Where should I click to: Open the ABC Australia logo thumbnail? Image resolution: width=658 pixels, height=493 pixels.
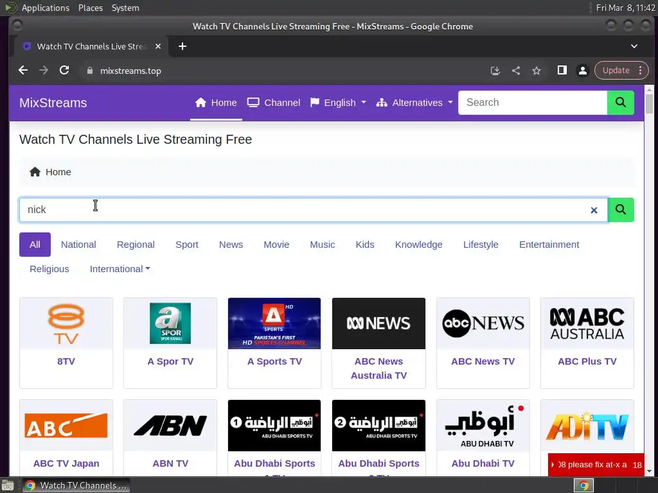pyautogui.click(x=587, y=324)
